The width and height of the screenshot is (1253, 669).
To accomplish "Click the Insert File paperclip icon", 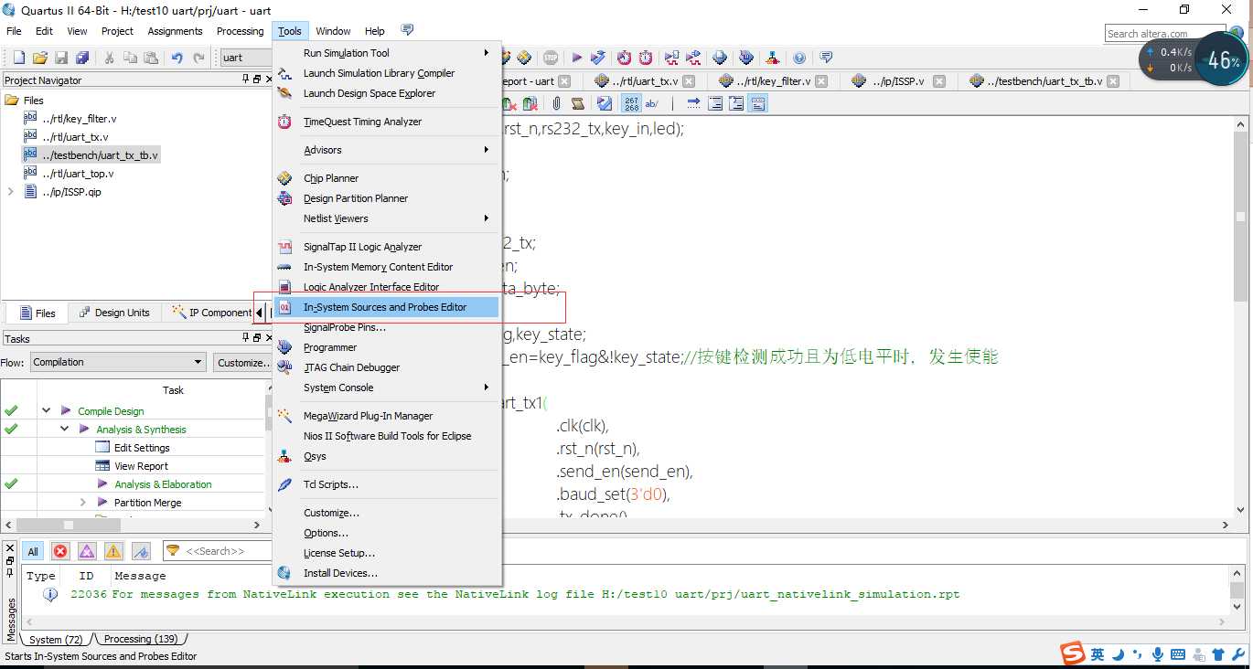I will point(556,103).
